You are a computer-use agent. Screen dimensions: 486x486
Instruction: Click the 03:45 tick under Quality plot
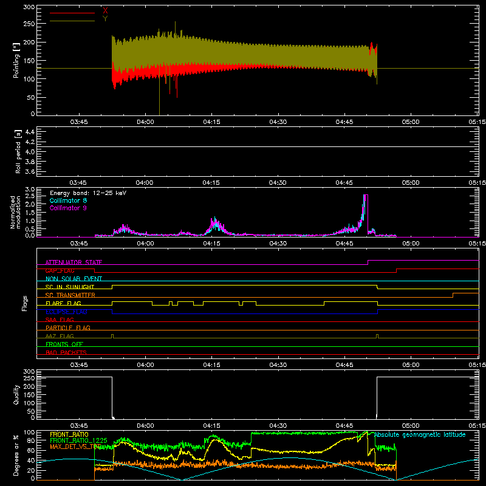click(79, 426)
